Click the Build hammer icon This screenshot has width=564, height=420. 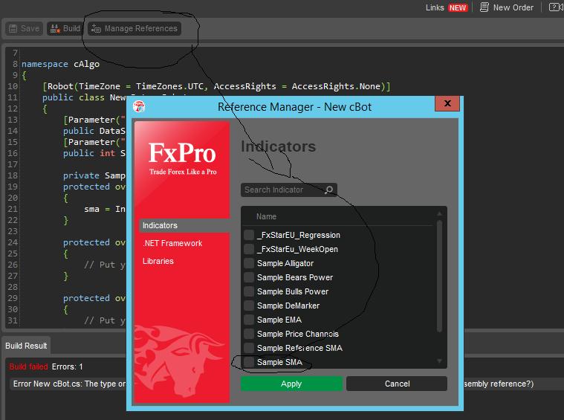pyautogui.click(x=55, y=28)
